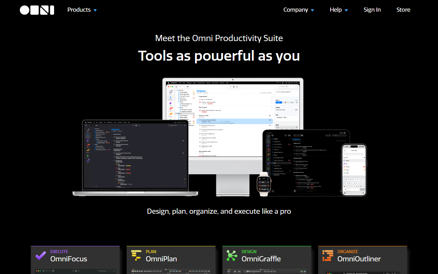Click the PLAN label

click(x=151, y=251)
